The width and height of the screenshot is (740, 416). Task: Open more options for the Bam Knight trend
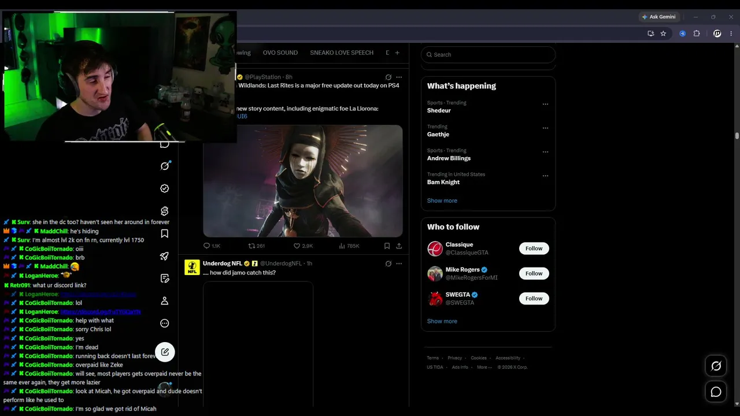click(545, 176)
